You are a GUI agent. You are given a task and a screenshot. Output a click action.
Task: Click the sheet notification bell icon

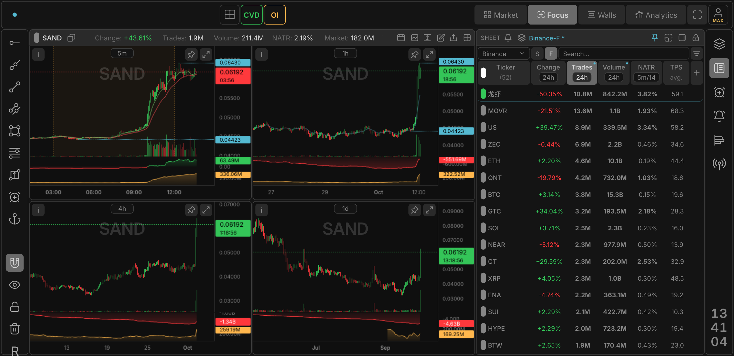pos(508,38)
